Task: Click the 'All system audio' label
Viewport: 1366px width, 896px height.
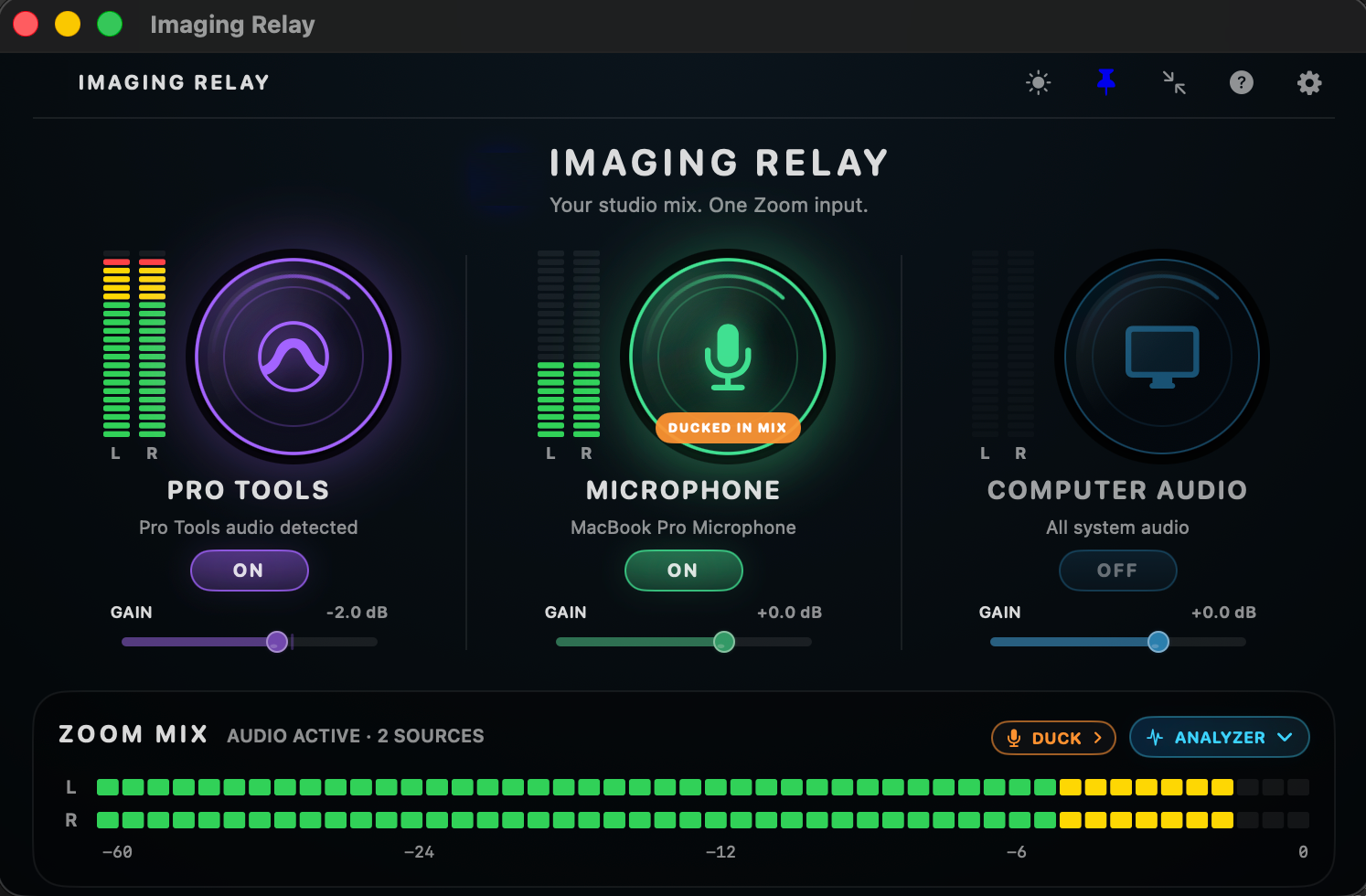Action: (x=1117, y=528)
